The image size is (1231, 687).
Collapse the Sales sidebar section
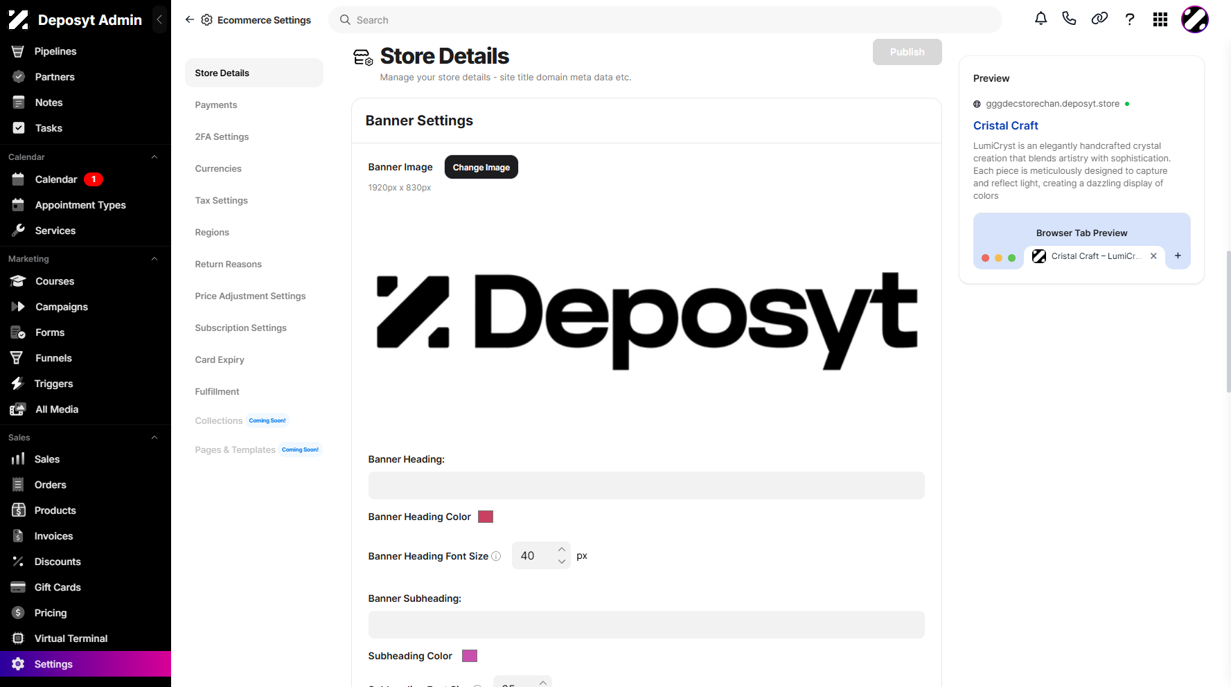click(x=154, y=438)
